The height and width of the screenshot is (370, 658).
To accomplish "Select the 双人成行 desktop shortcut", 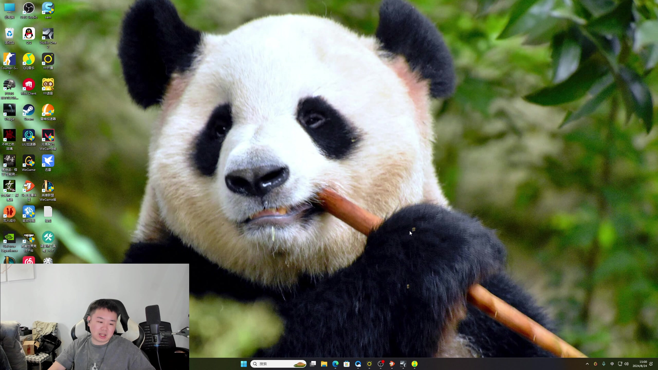I will click(x=10, y=214).
